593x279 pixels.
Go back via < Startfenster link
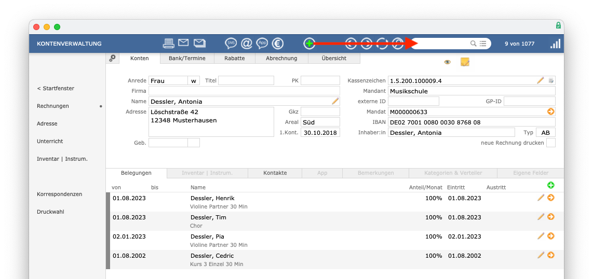click(56, 88)
